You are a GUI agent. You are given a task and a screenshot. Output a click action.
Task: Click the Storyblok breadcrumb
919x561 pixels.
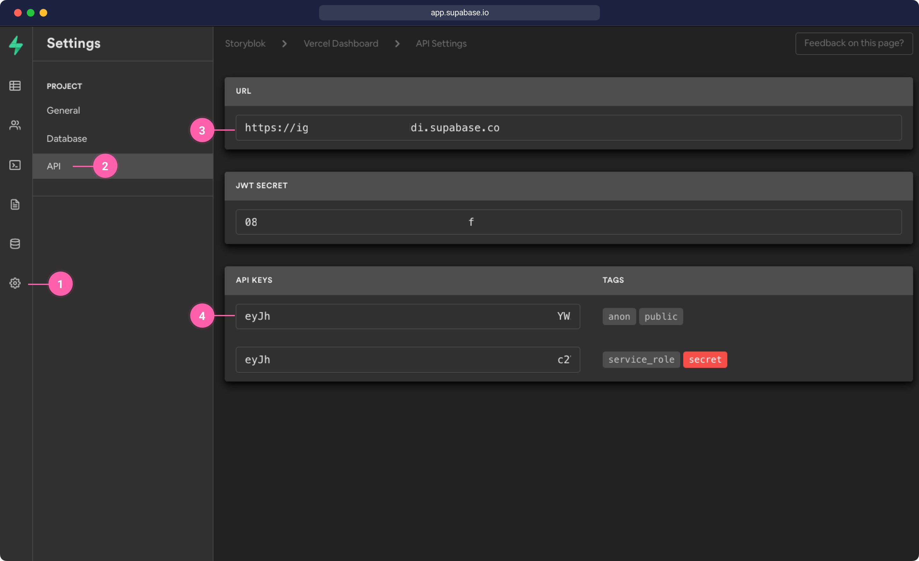pyautogui.click(x=245, y=44)
